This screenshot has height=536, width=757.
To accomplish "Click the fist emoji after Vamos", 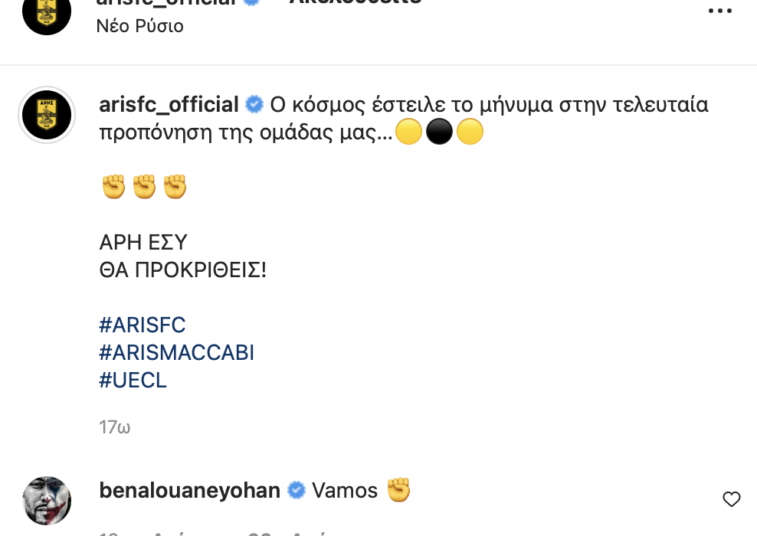I will (398, 490).
